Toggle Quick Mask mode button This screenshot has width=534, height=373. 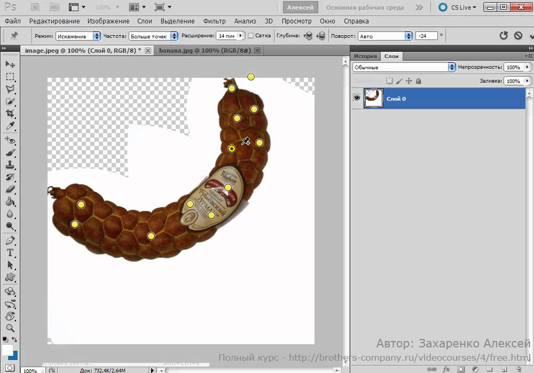(x=10, y=368)
